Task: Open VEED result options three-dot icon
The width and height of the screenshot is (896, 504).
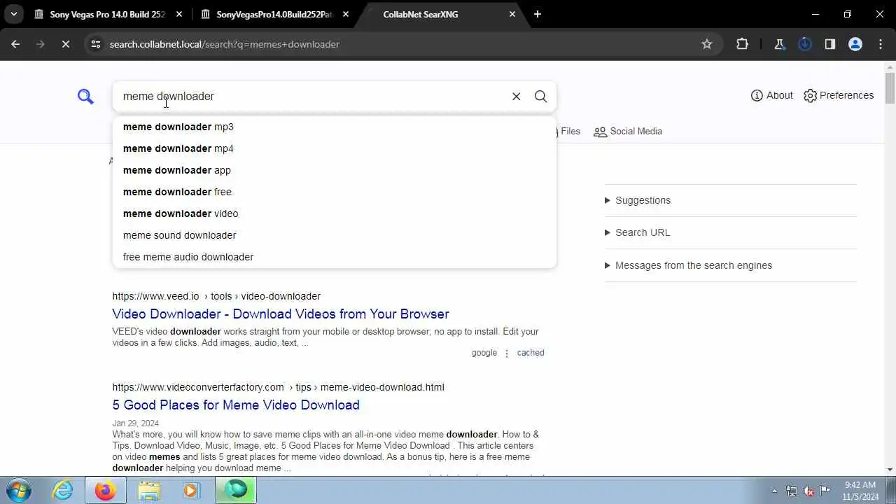Action: (507, 353)
